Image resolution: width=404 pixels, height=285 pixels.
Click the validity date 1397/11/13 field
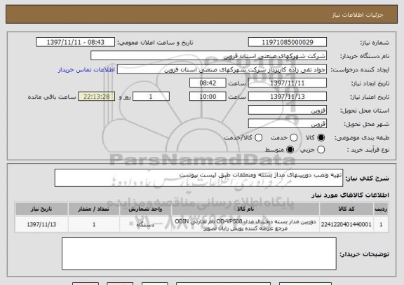(288, 97)
